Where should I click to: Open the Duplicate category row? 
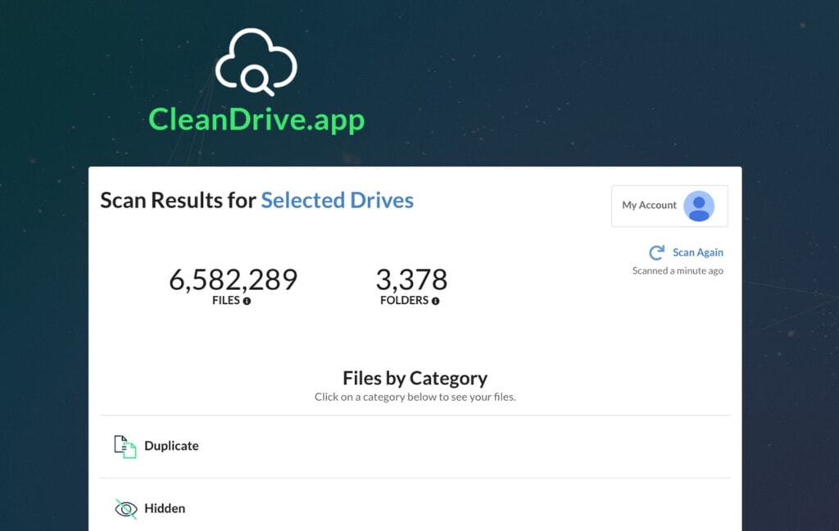415,447
